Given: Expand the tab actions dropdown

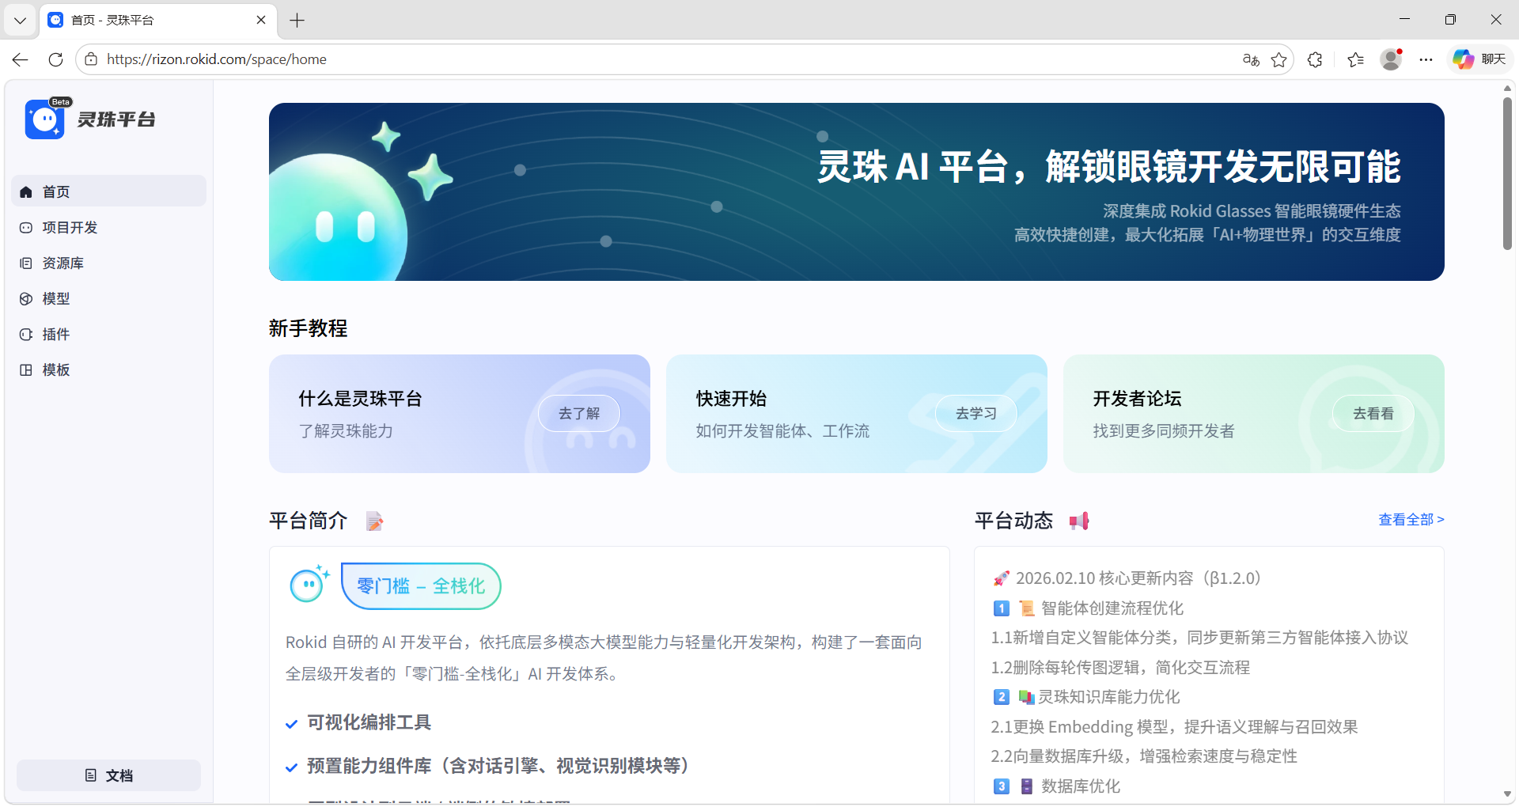Looking at the screenshot, I should click(x=21, y=20).
